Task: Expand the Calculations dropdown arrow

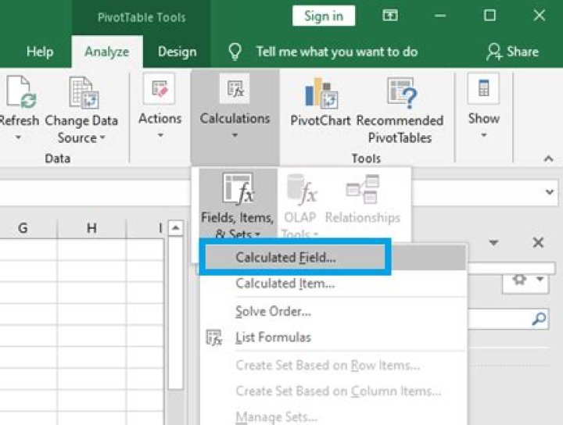Action: click(235, 135)
